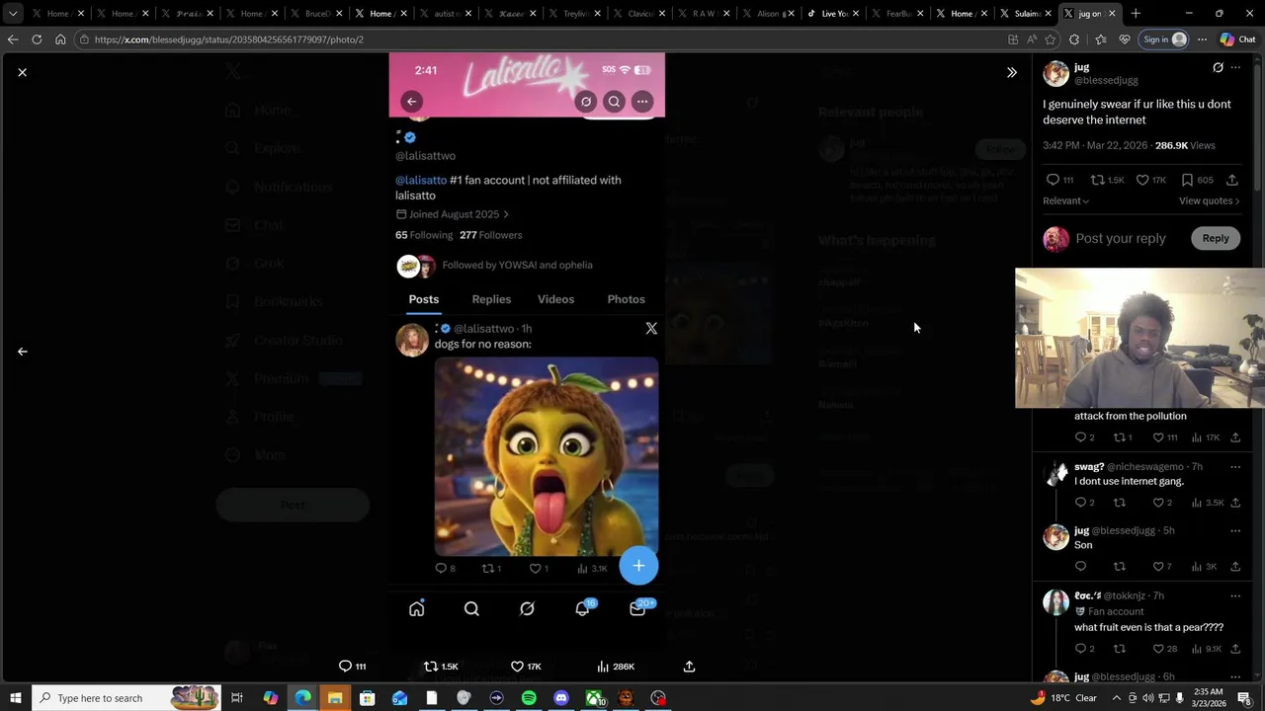This screenshot has height=711, width=1265.
Task: Like the photo with heart icon
Action: pyautogui.click(x=517, y=667)
